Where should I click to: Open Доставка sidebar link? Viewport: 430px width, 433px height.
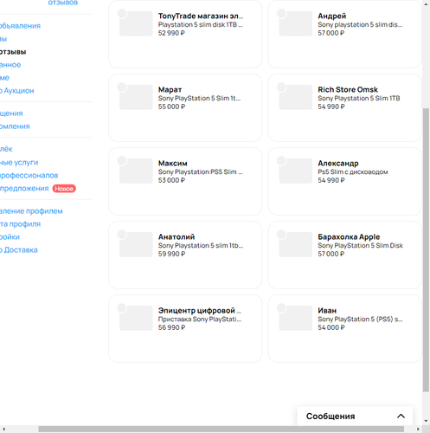click(x=19, y=250)
